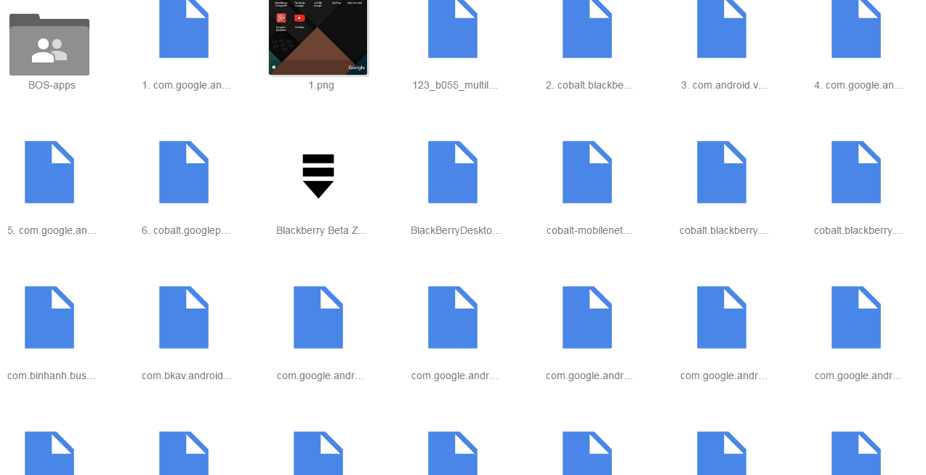Open the BOS-apps shared folder icon
This screenshot has width=926, height=475.
(x=49, y=44)
